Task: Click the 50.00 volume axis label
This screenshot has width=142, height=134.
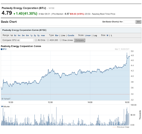Action: click(133, 115)
